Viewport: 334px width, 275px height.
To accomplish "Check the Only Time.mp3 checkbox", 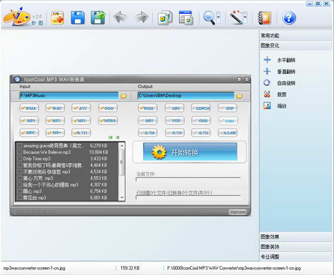I will 20,159.
